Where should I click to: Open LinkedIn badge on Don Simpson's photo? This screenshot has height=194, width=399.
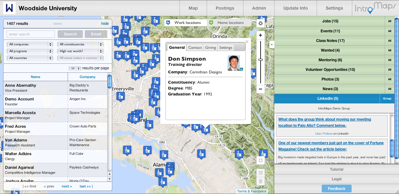[241, 69]
